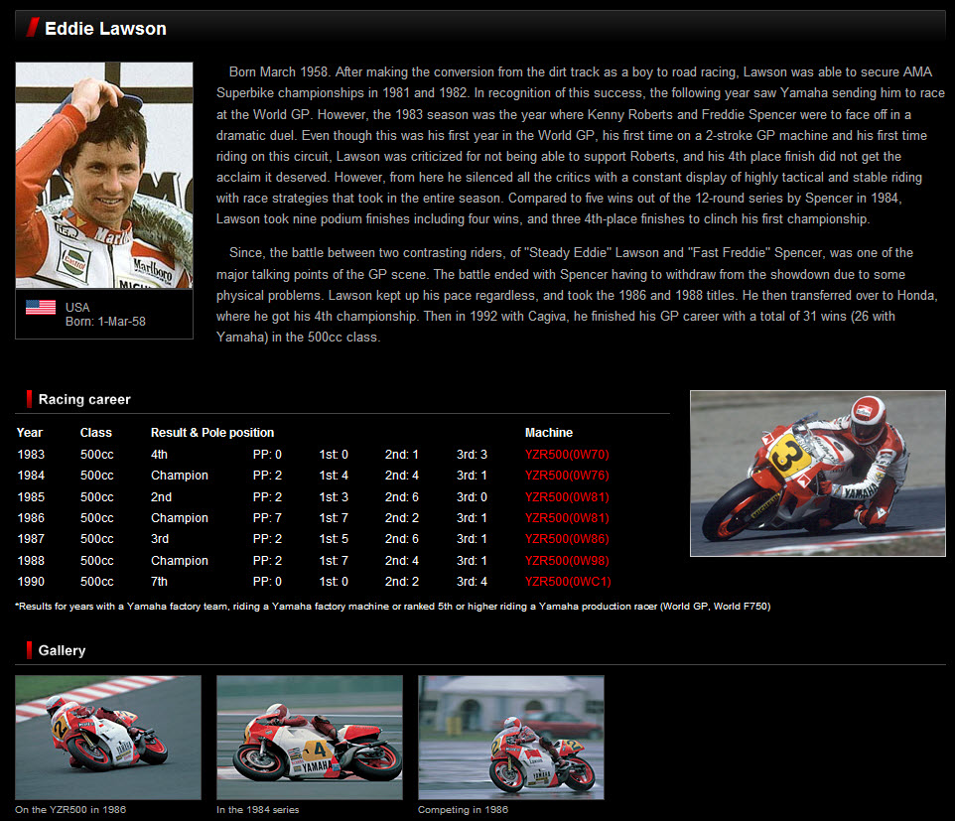Open the YZR500(0W86) machine link
The height and width of the screenshot is (821, 955).
(567, 538)
